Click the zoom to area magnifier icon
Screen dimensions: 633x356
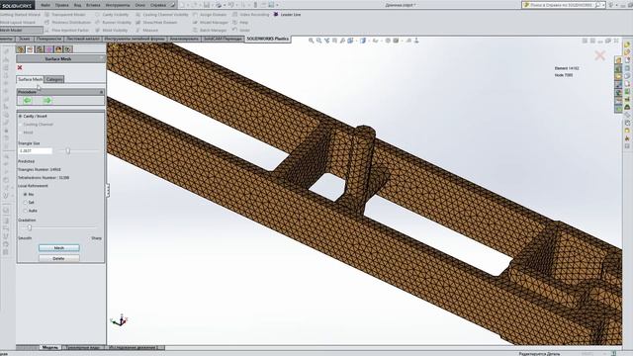[318, 41]
